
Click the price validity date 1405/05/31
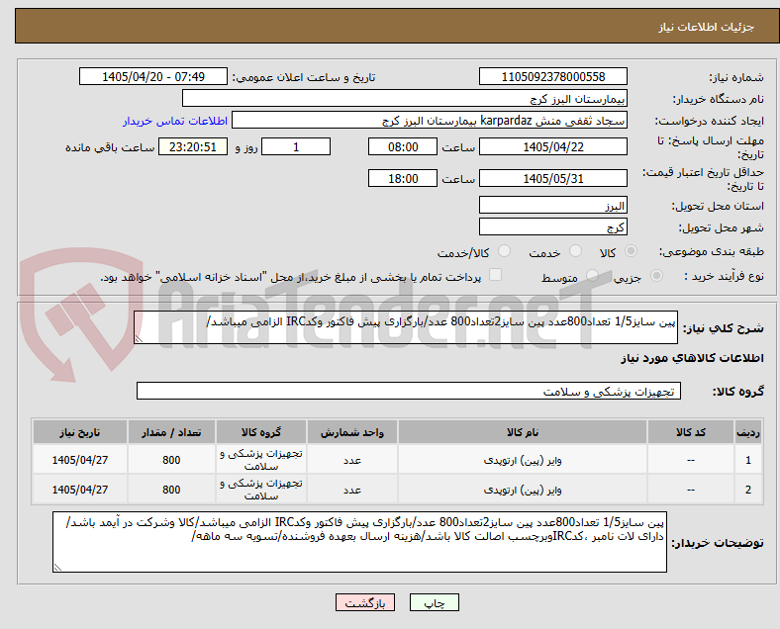[553, 178]
